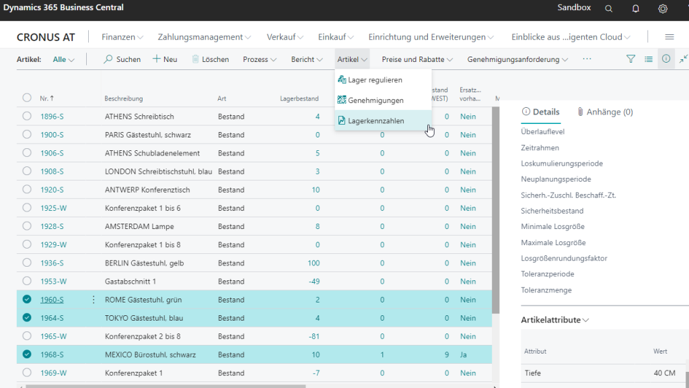
Task: Collapse the Artikelattribute section
Action: coord(555,320)
